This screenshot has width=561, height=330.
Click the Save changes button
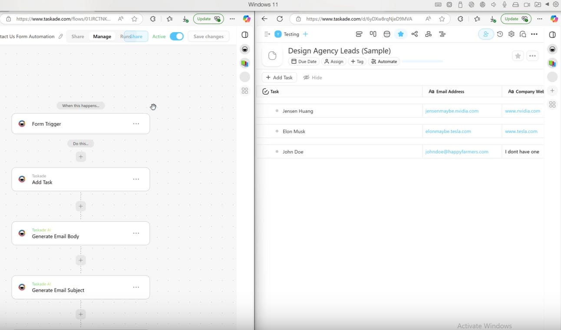coord(208,36)
